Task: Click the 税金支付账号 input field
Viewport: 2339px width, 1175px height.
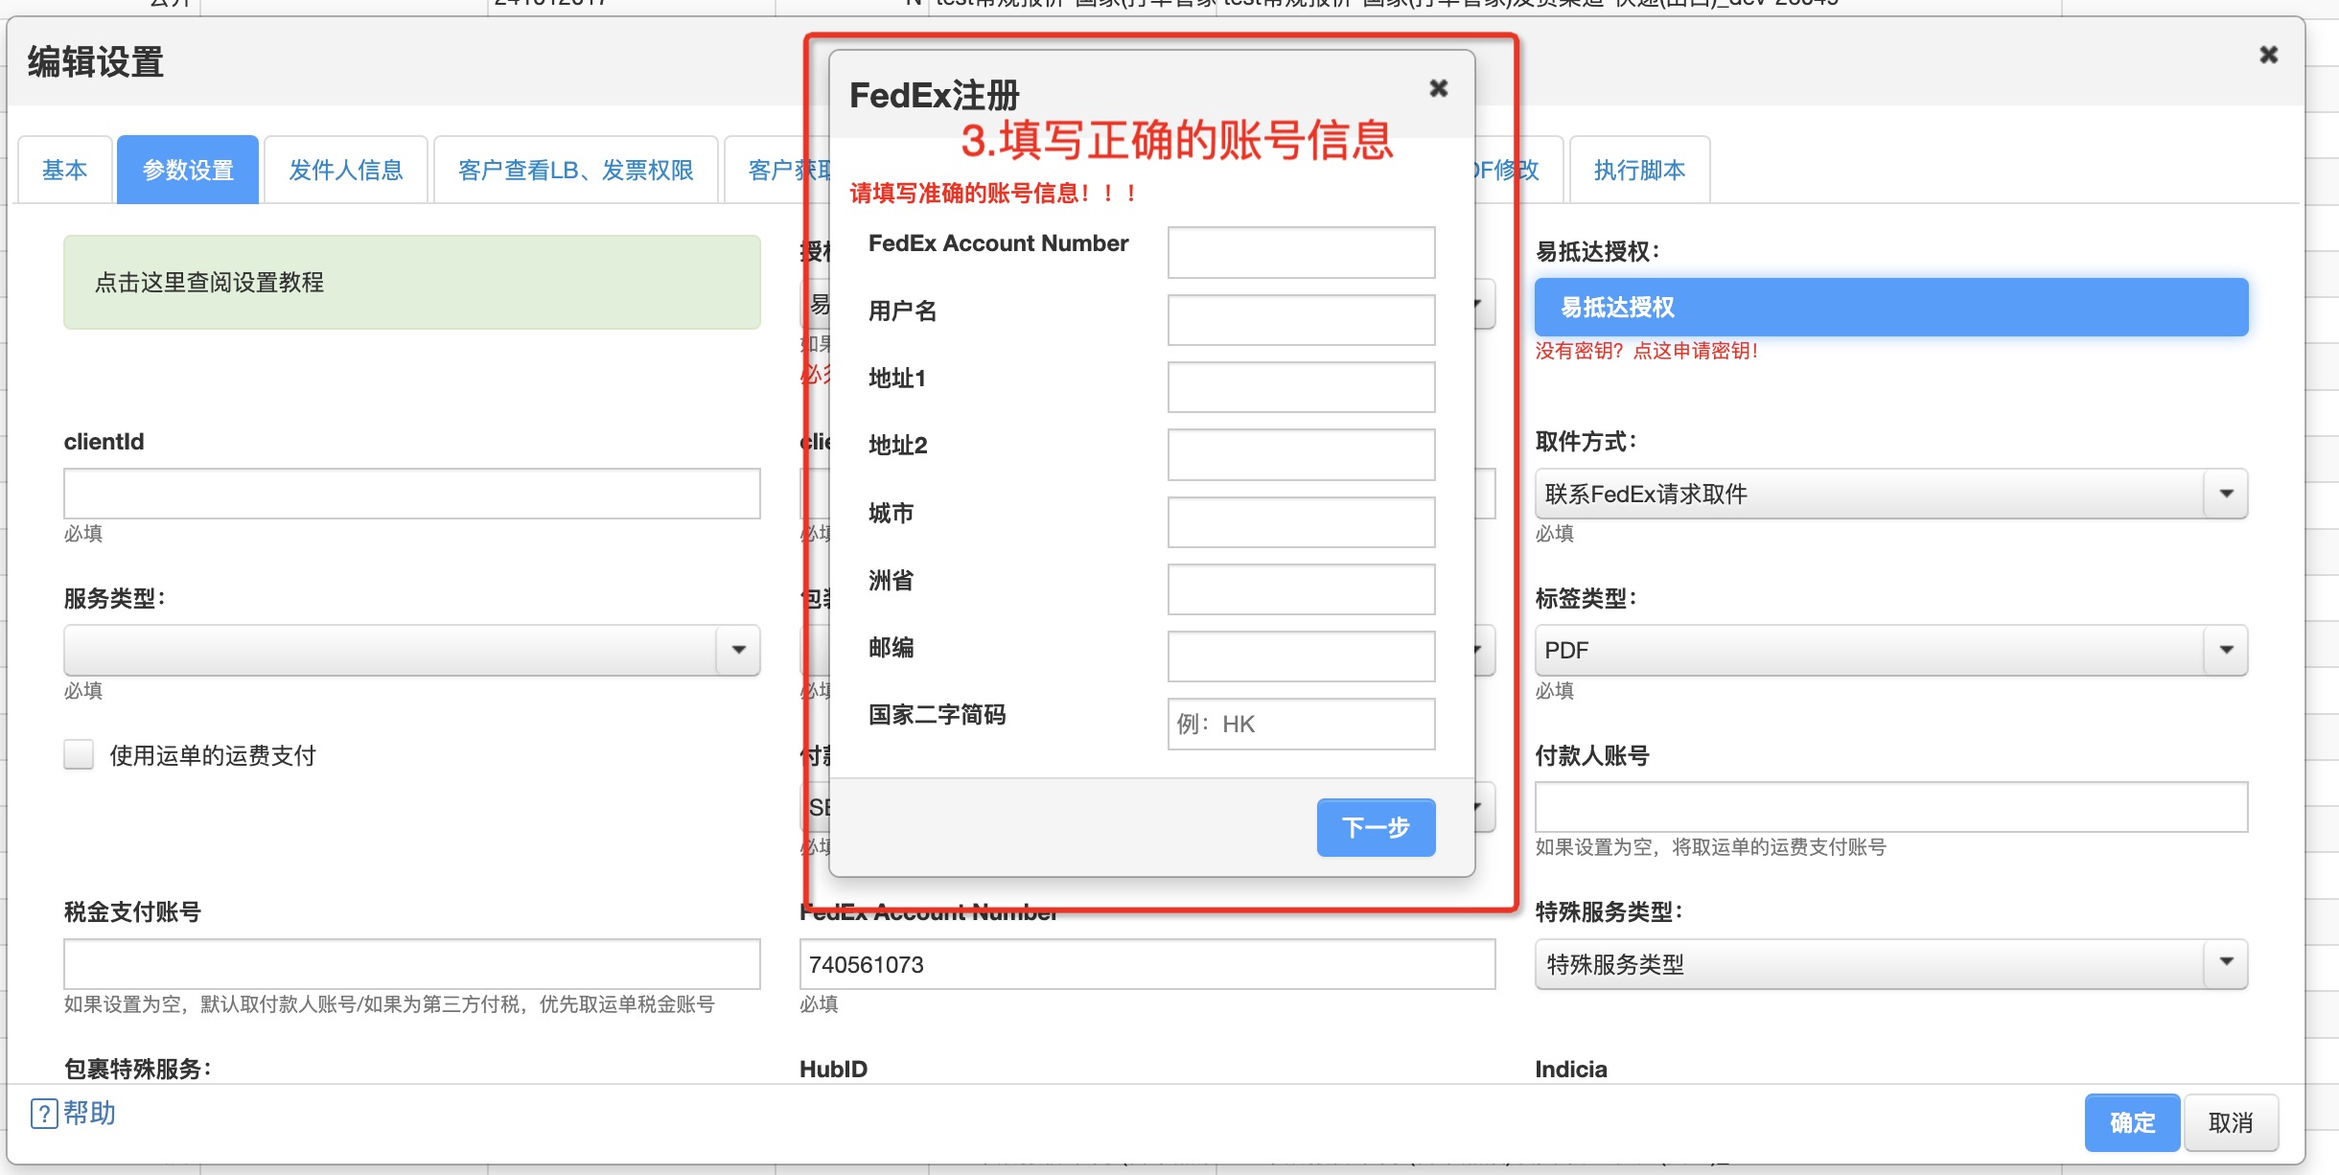Action: tap(412, 963)
